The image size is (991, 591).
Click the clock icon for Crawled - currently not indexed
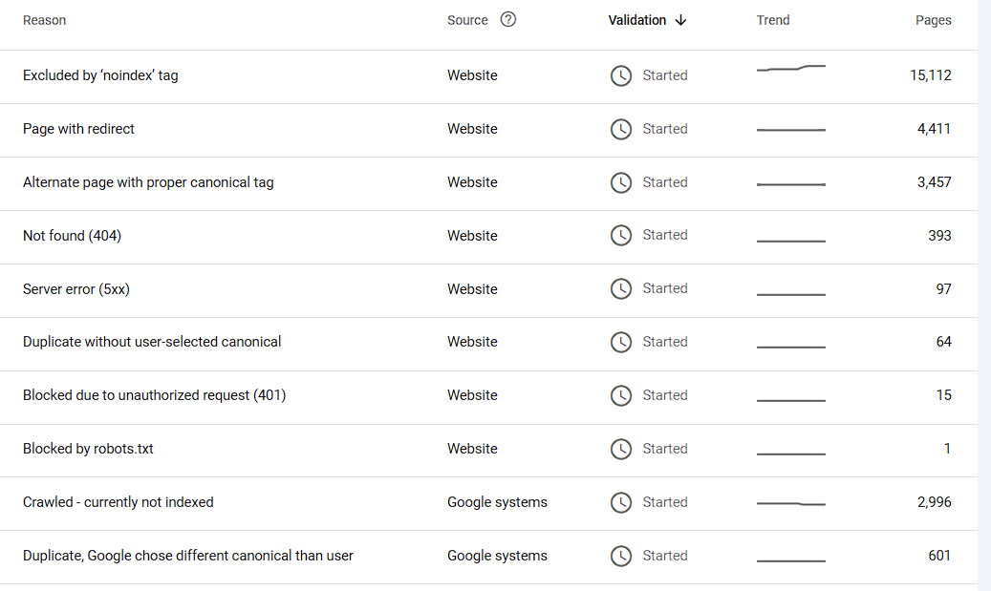pyautogui.click(x=621, y=502)
